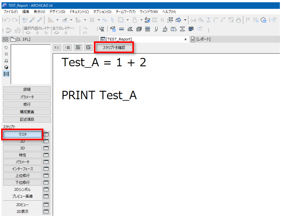Click the suspend groups lock-figure icon
Image resolution: width=281 pixels, height=217 pixels.
click(x=135, y=20)
